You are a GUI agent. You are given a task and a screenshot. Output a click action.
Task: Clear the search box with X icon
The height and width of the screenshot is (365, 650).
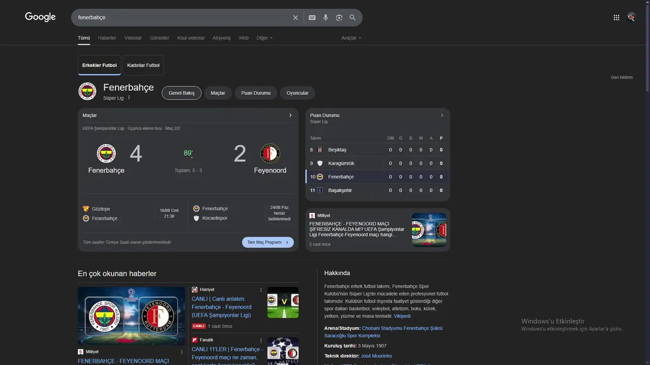[x=296, y=17]
